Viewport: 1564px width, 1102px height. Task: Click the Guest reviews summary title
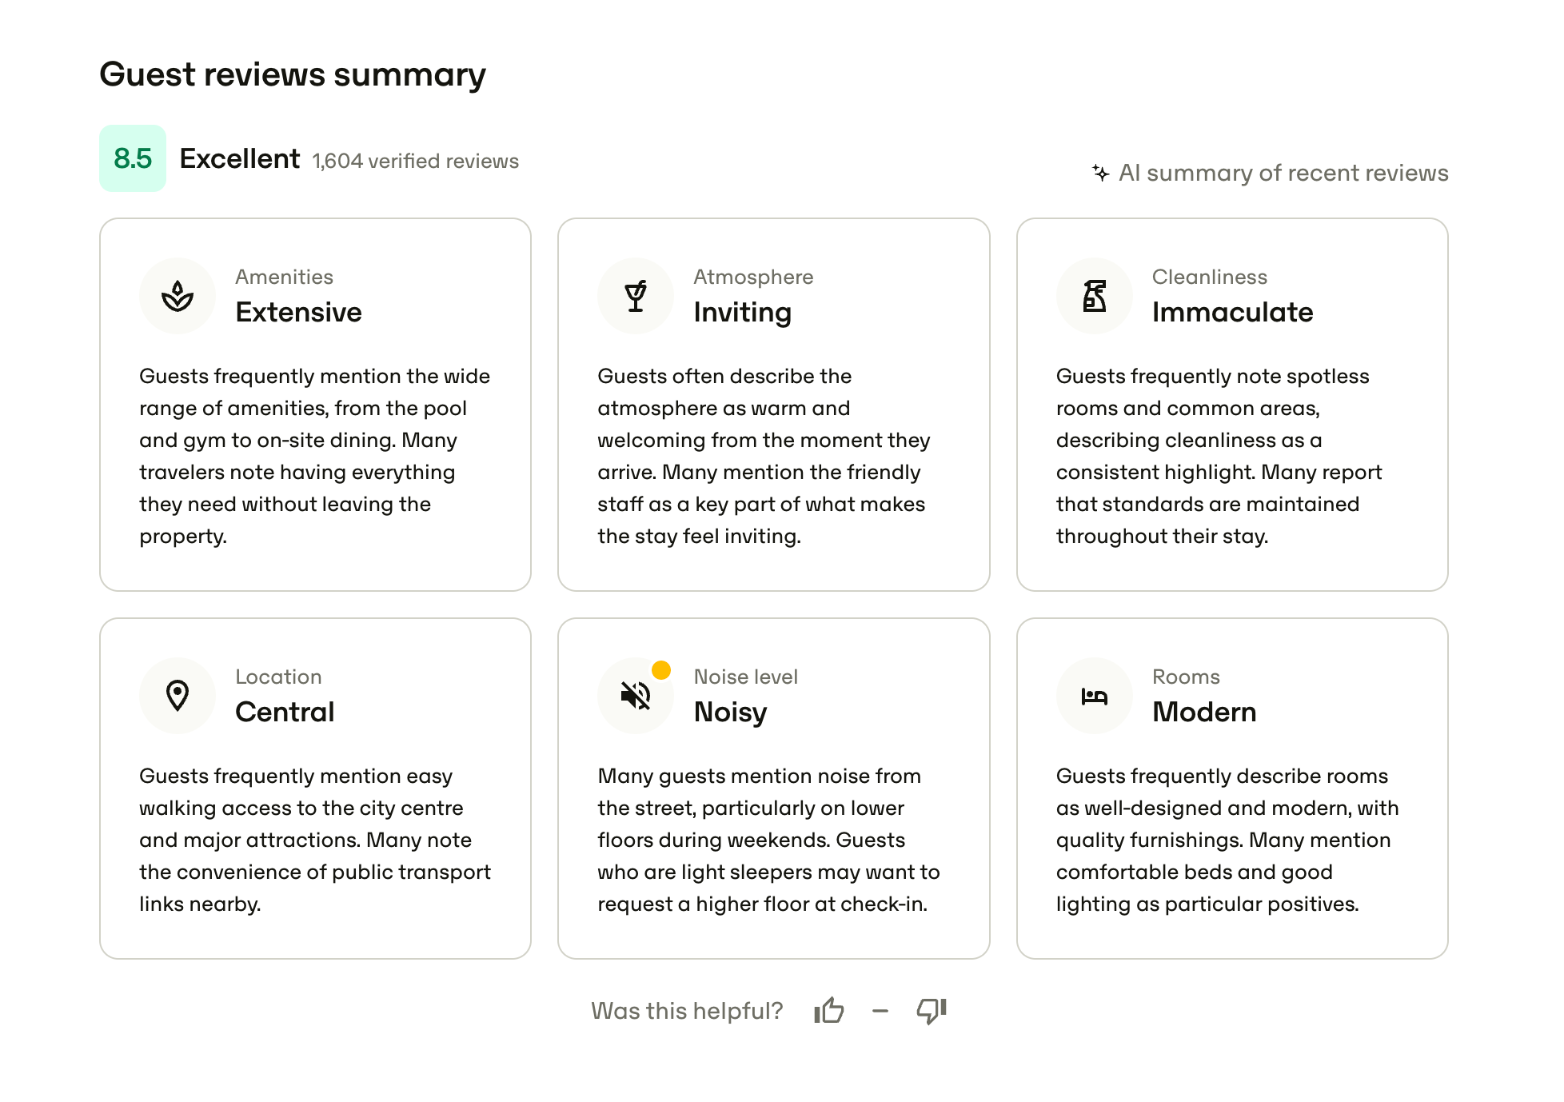pos(293,74)
